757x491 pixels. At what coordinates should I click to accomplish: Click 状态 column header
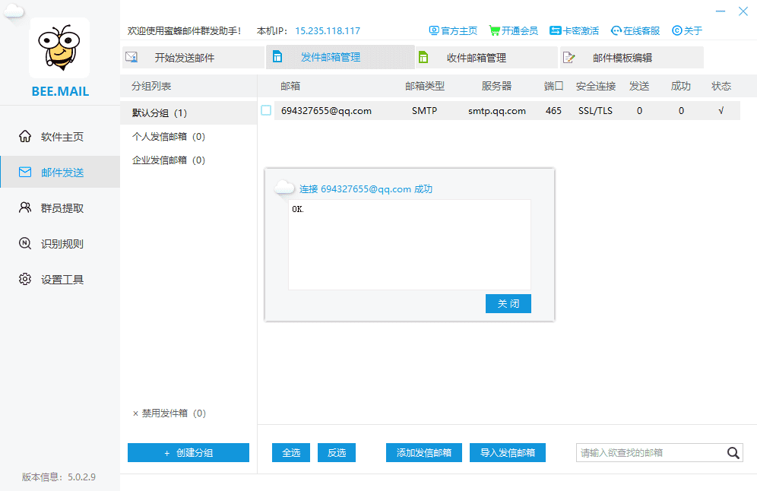[x=721, y=86]
